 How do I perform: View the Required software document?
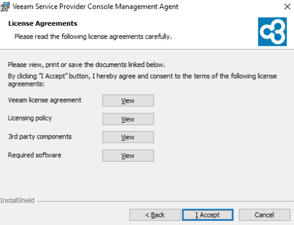coord(128,156)
